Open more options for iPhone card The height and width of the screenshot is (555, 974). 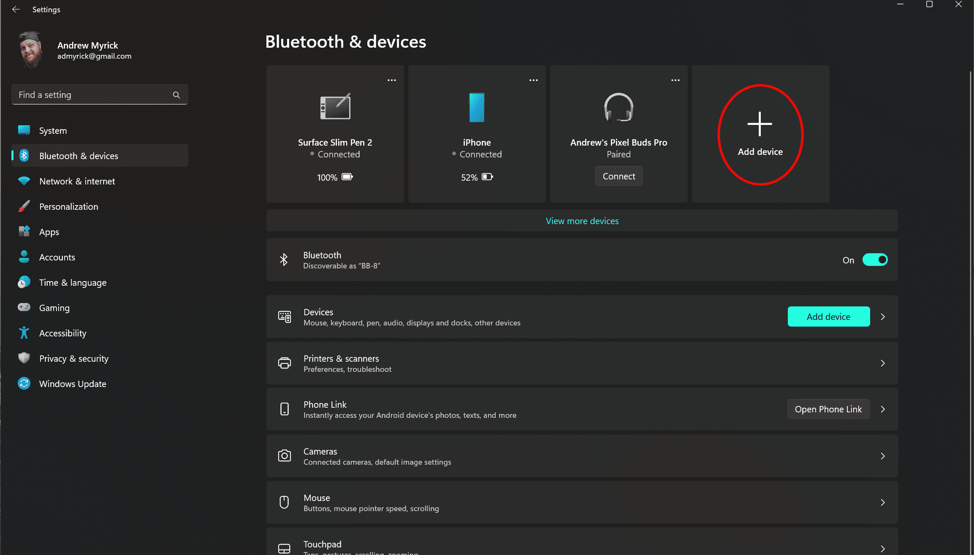coord(534,80)
